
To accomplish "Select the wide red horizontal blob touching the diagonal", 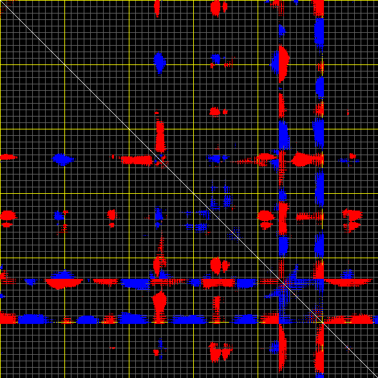I will [x=137, y=160].
